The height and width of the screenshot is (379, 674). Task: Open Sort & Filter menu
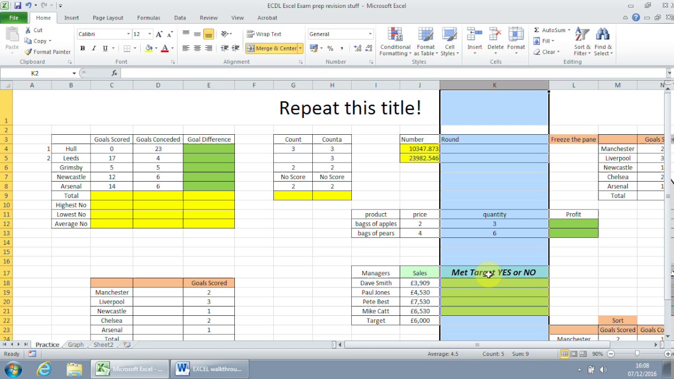coord(582,41)
